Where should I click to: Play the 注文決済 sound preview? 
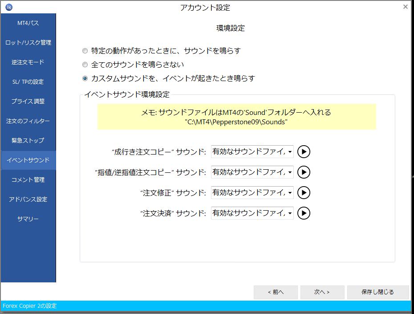(x=304, y=213)
